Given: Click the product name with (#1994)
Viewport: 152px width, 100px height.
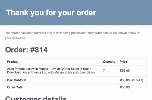Looking at the screenshot, I should (49, 69).
